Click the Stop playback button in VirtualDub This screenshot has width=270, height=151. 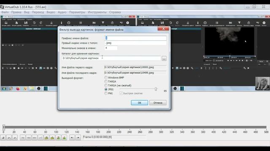coord(3,138)
